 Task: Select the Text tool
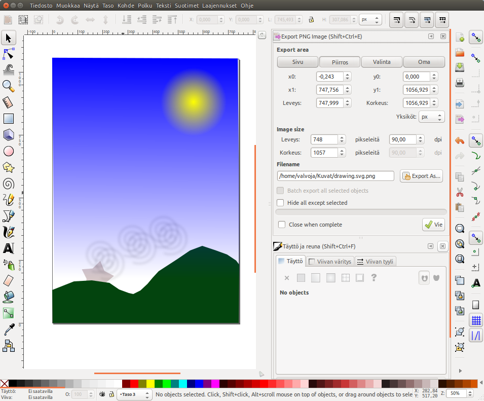(x=8, y=248)
